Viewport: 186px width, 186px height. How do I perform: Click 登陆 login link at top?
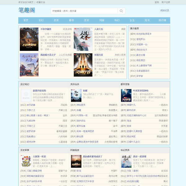157,2
